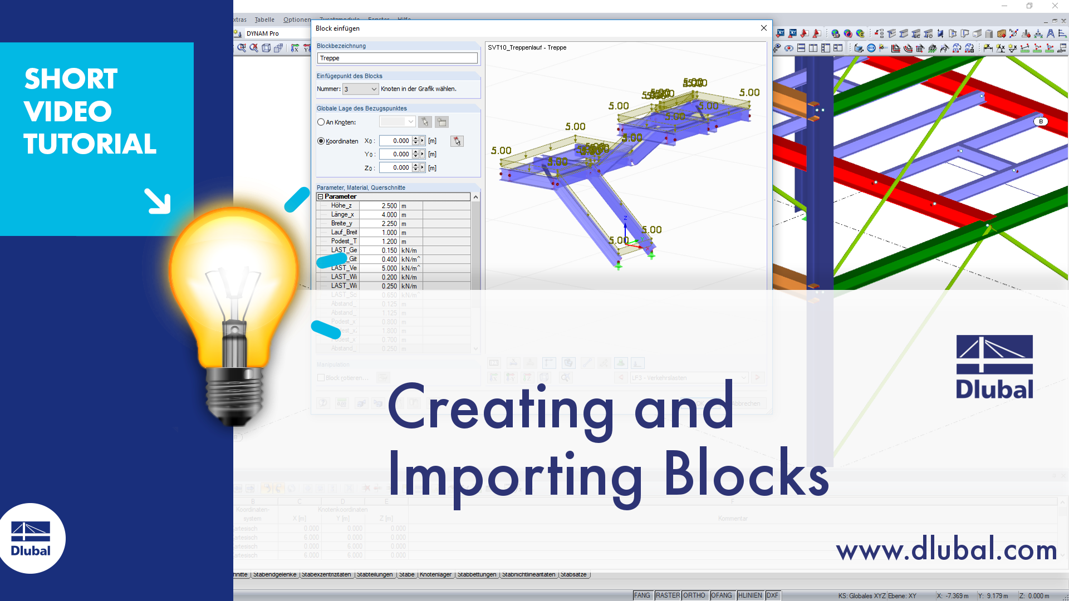Image resolution: width=1069 pixels, height=601 pixels.
Task: Click the zoom magnifier icon in the left toolbar
Action: [x=242, y=48]
